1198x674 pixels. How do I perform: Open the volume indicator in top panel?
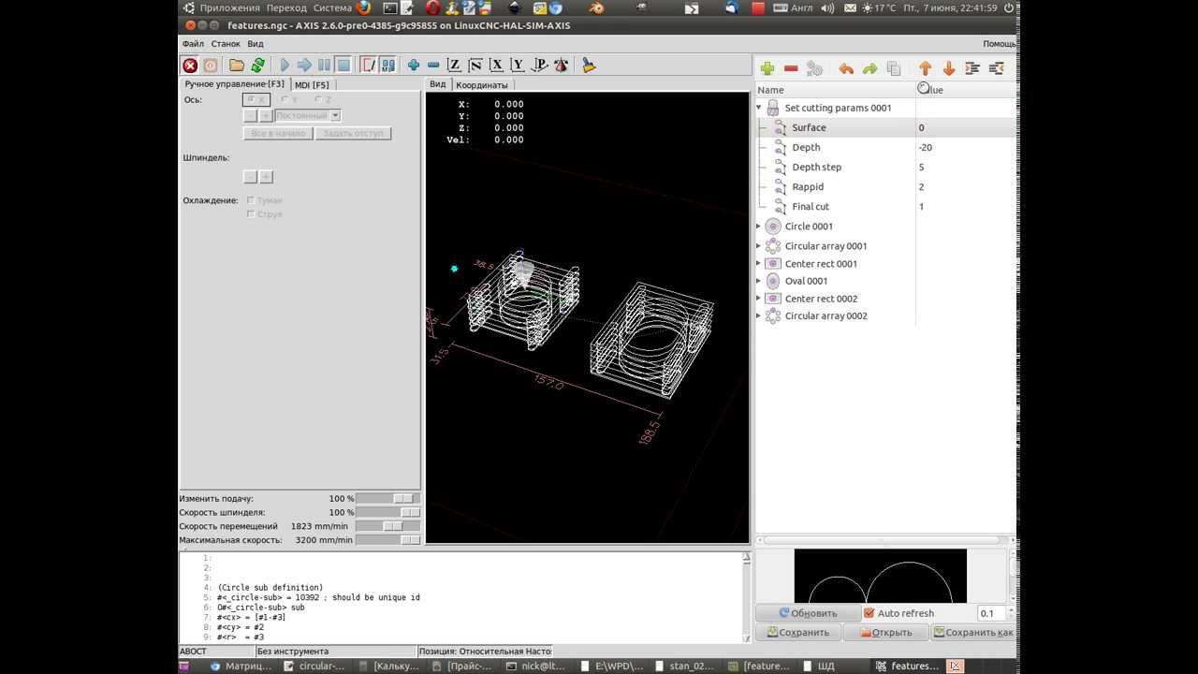click(827, 7)
